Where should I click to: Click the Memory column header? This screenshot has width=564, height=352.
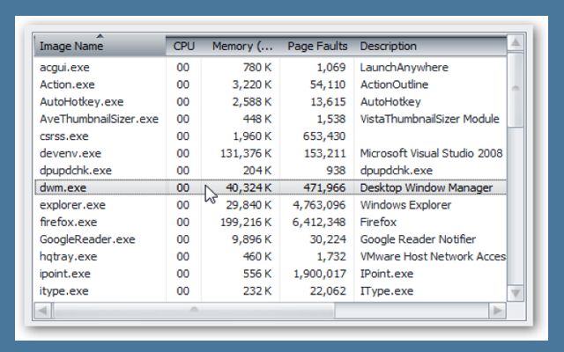click(242, 46)
